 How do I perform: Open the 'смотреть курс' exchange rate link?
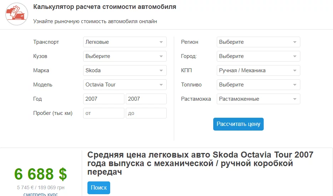[41, 194]
